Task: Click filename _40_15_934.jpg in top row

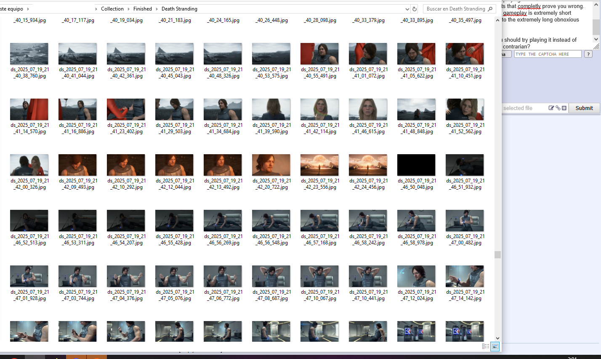Action: pyautogui.click(x=29, y=20)
